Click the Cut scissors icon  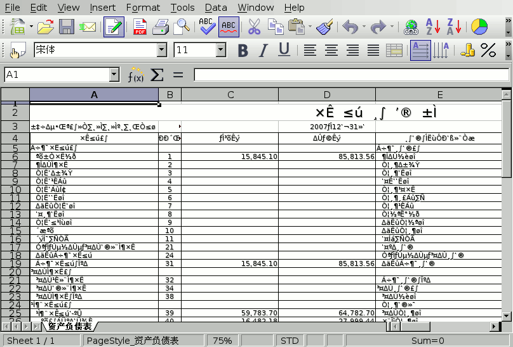click(254, 27)
